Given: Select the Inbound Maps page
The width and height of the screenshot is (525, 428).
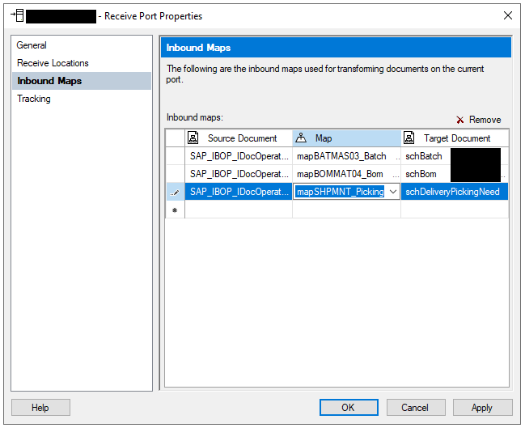Looking at the screenshot, I should [x=82, y=81].
